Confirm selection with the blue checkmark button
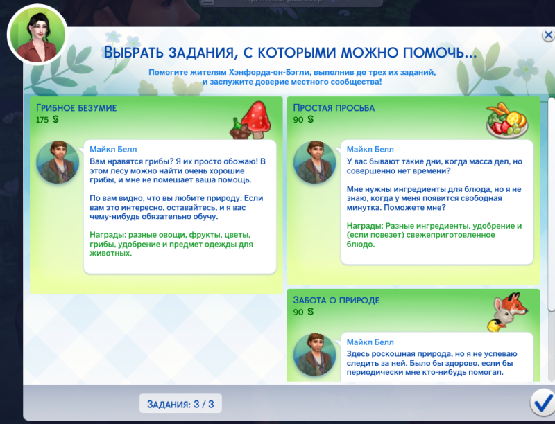The image size is (555, 424). pos(543,403)
